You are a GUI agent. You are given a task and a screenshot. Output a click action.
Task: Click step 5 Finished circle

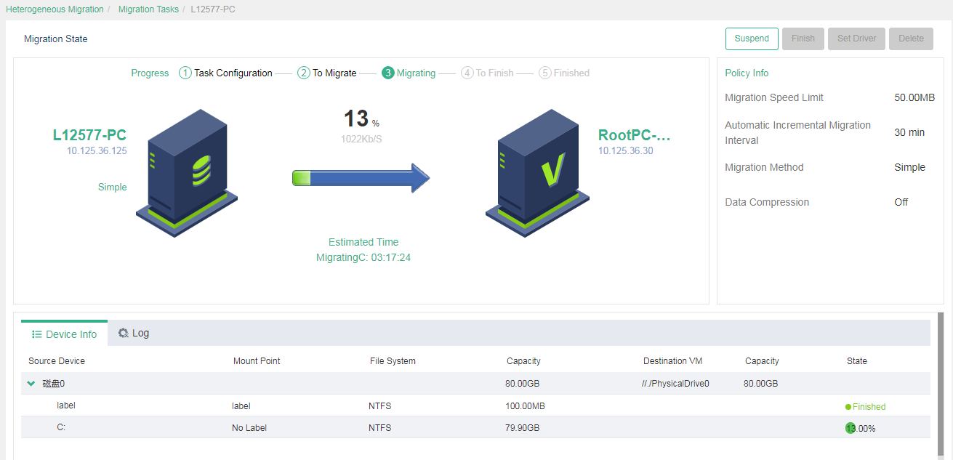click(x=545, y=73)
